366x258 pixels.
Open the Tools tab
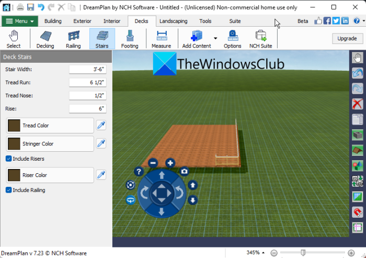(205, 21)
